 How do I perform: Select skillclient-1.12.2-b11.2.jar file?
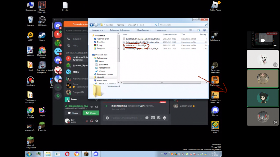(x=136, y=45)
